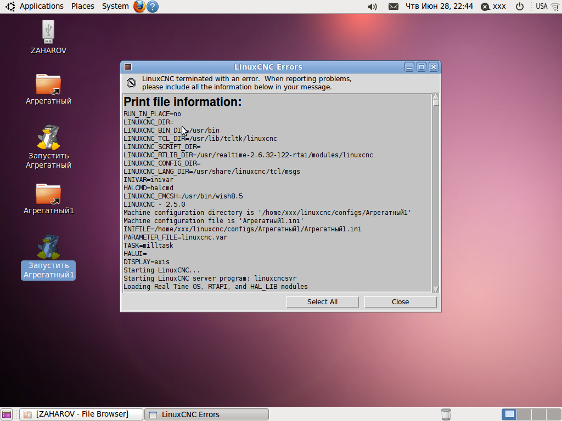Screen dimensions: 562x421
Task: Minimize the LinuxCNC Errors window
Action: coord(409,67)
